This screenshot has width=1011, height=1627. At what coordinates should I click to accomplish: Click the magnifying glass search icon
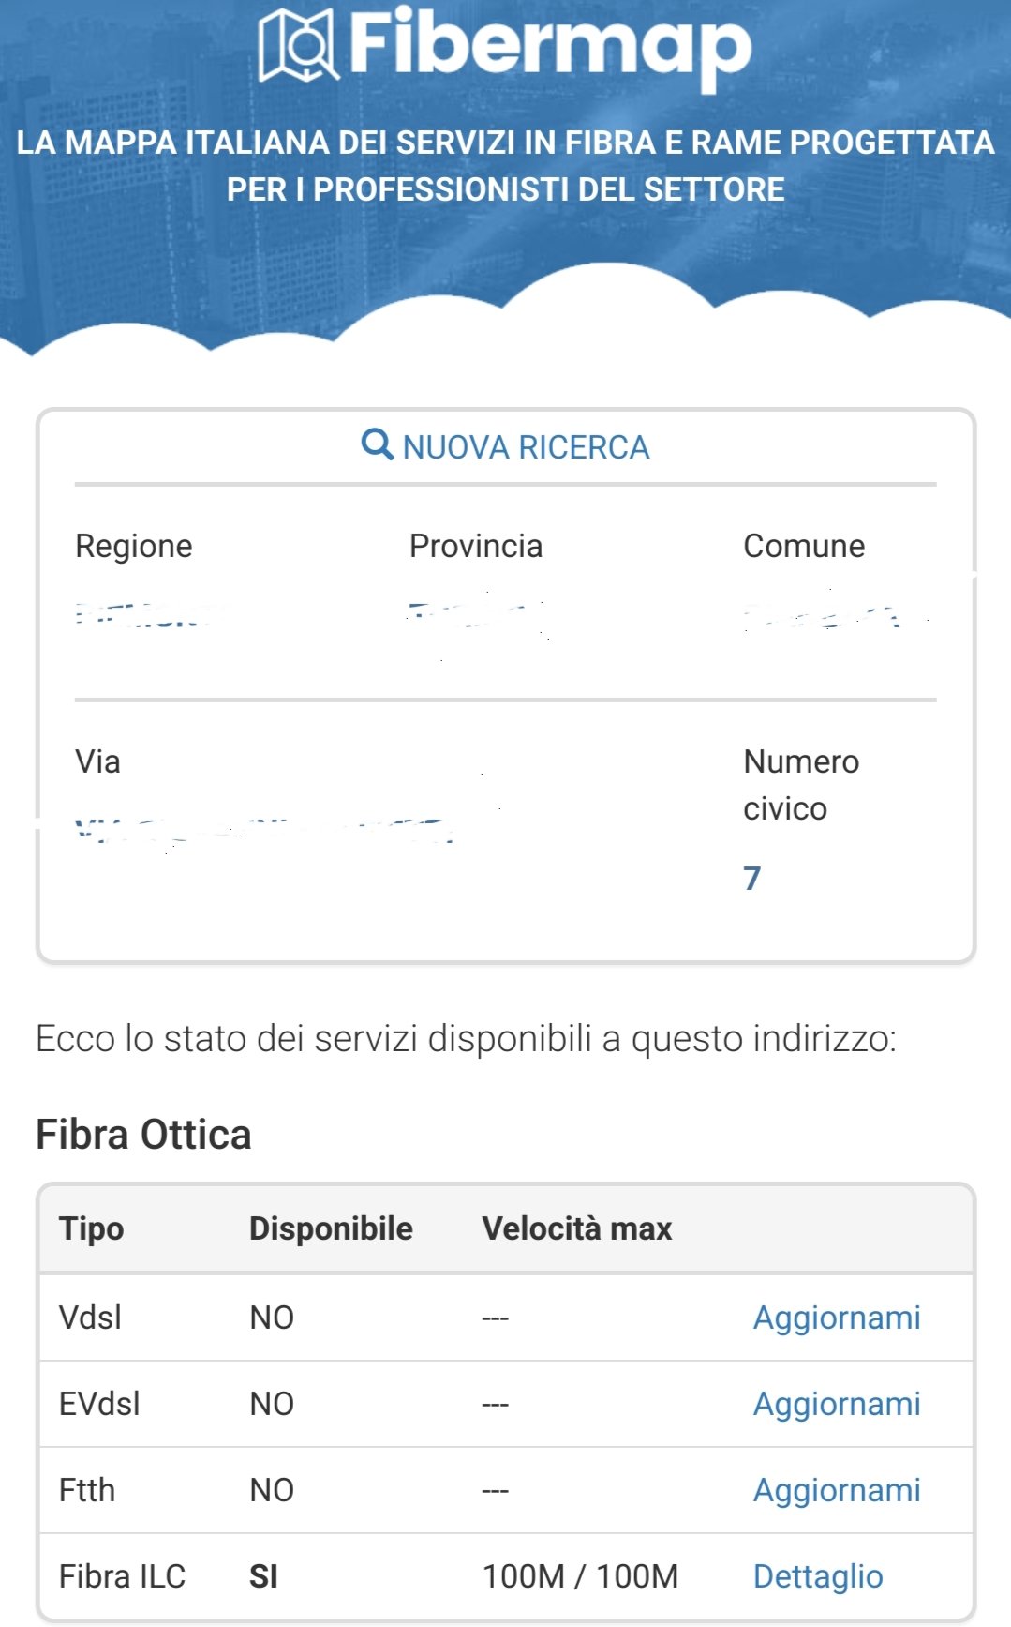[377, 444]
